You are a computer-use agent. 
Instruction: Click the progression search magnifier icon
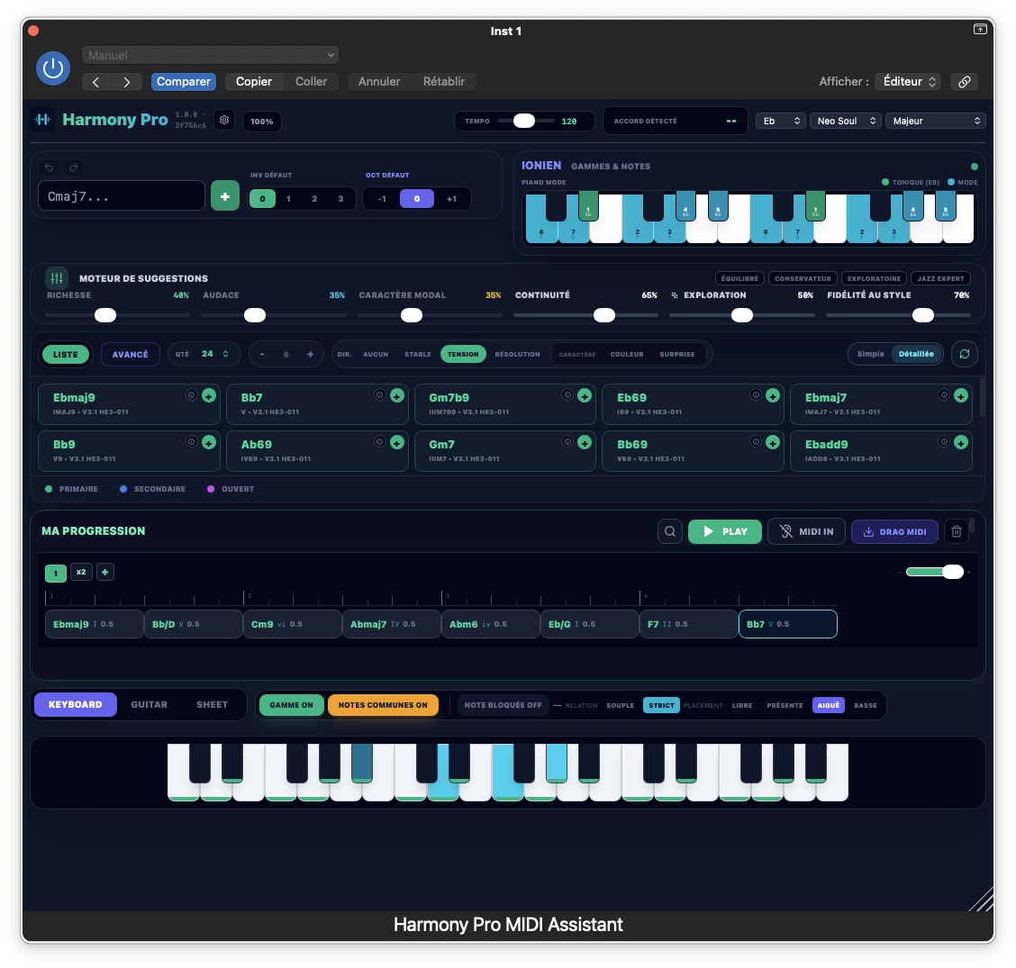pos(670,531)
